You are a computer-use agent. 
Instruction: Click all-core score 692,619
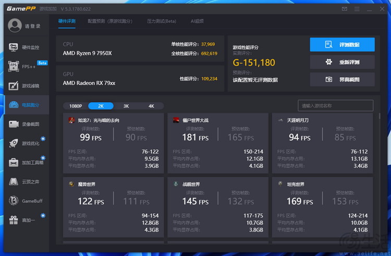(209, 53)
